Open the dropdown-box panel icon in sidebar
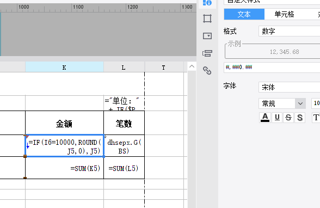The height and width of the screenshot is (208, 320). pyautogui.click(x=207, y=36)
